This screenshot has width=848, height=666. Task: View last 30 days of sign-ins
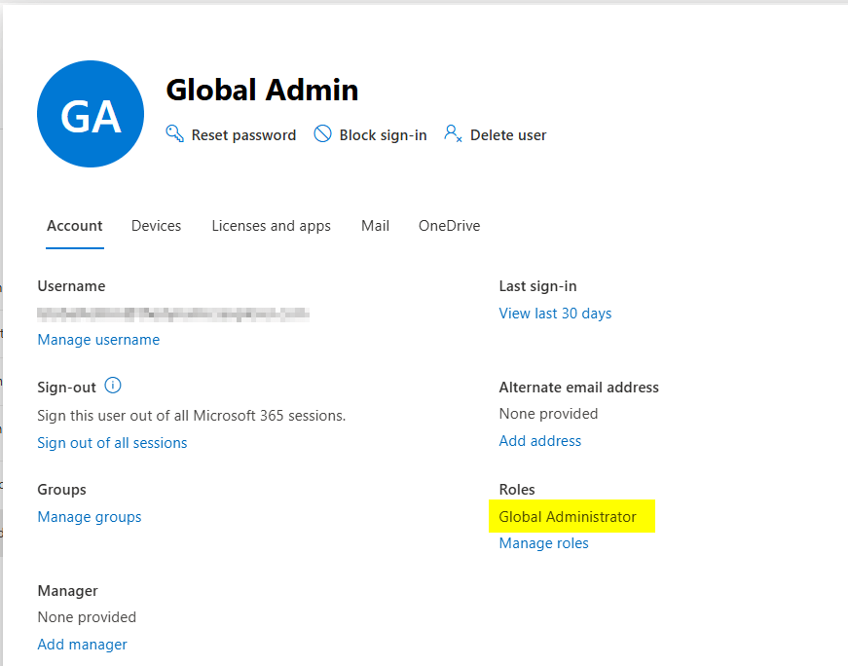pos(555,314)
